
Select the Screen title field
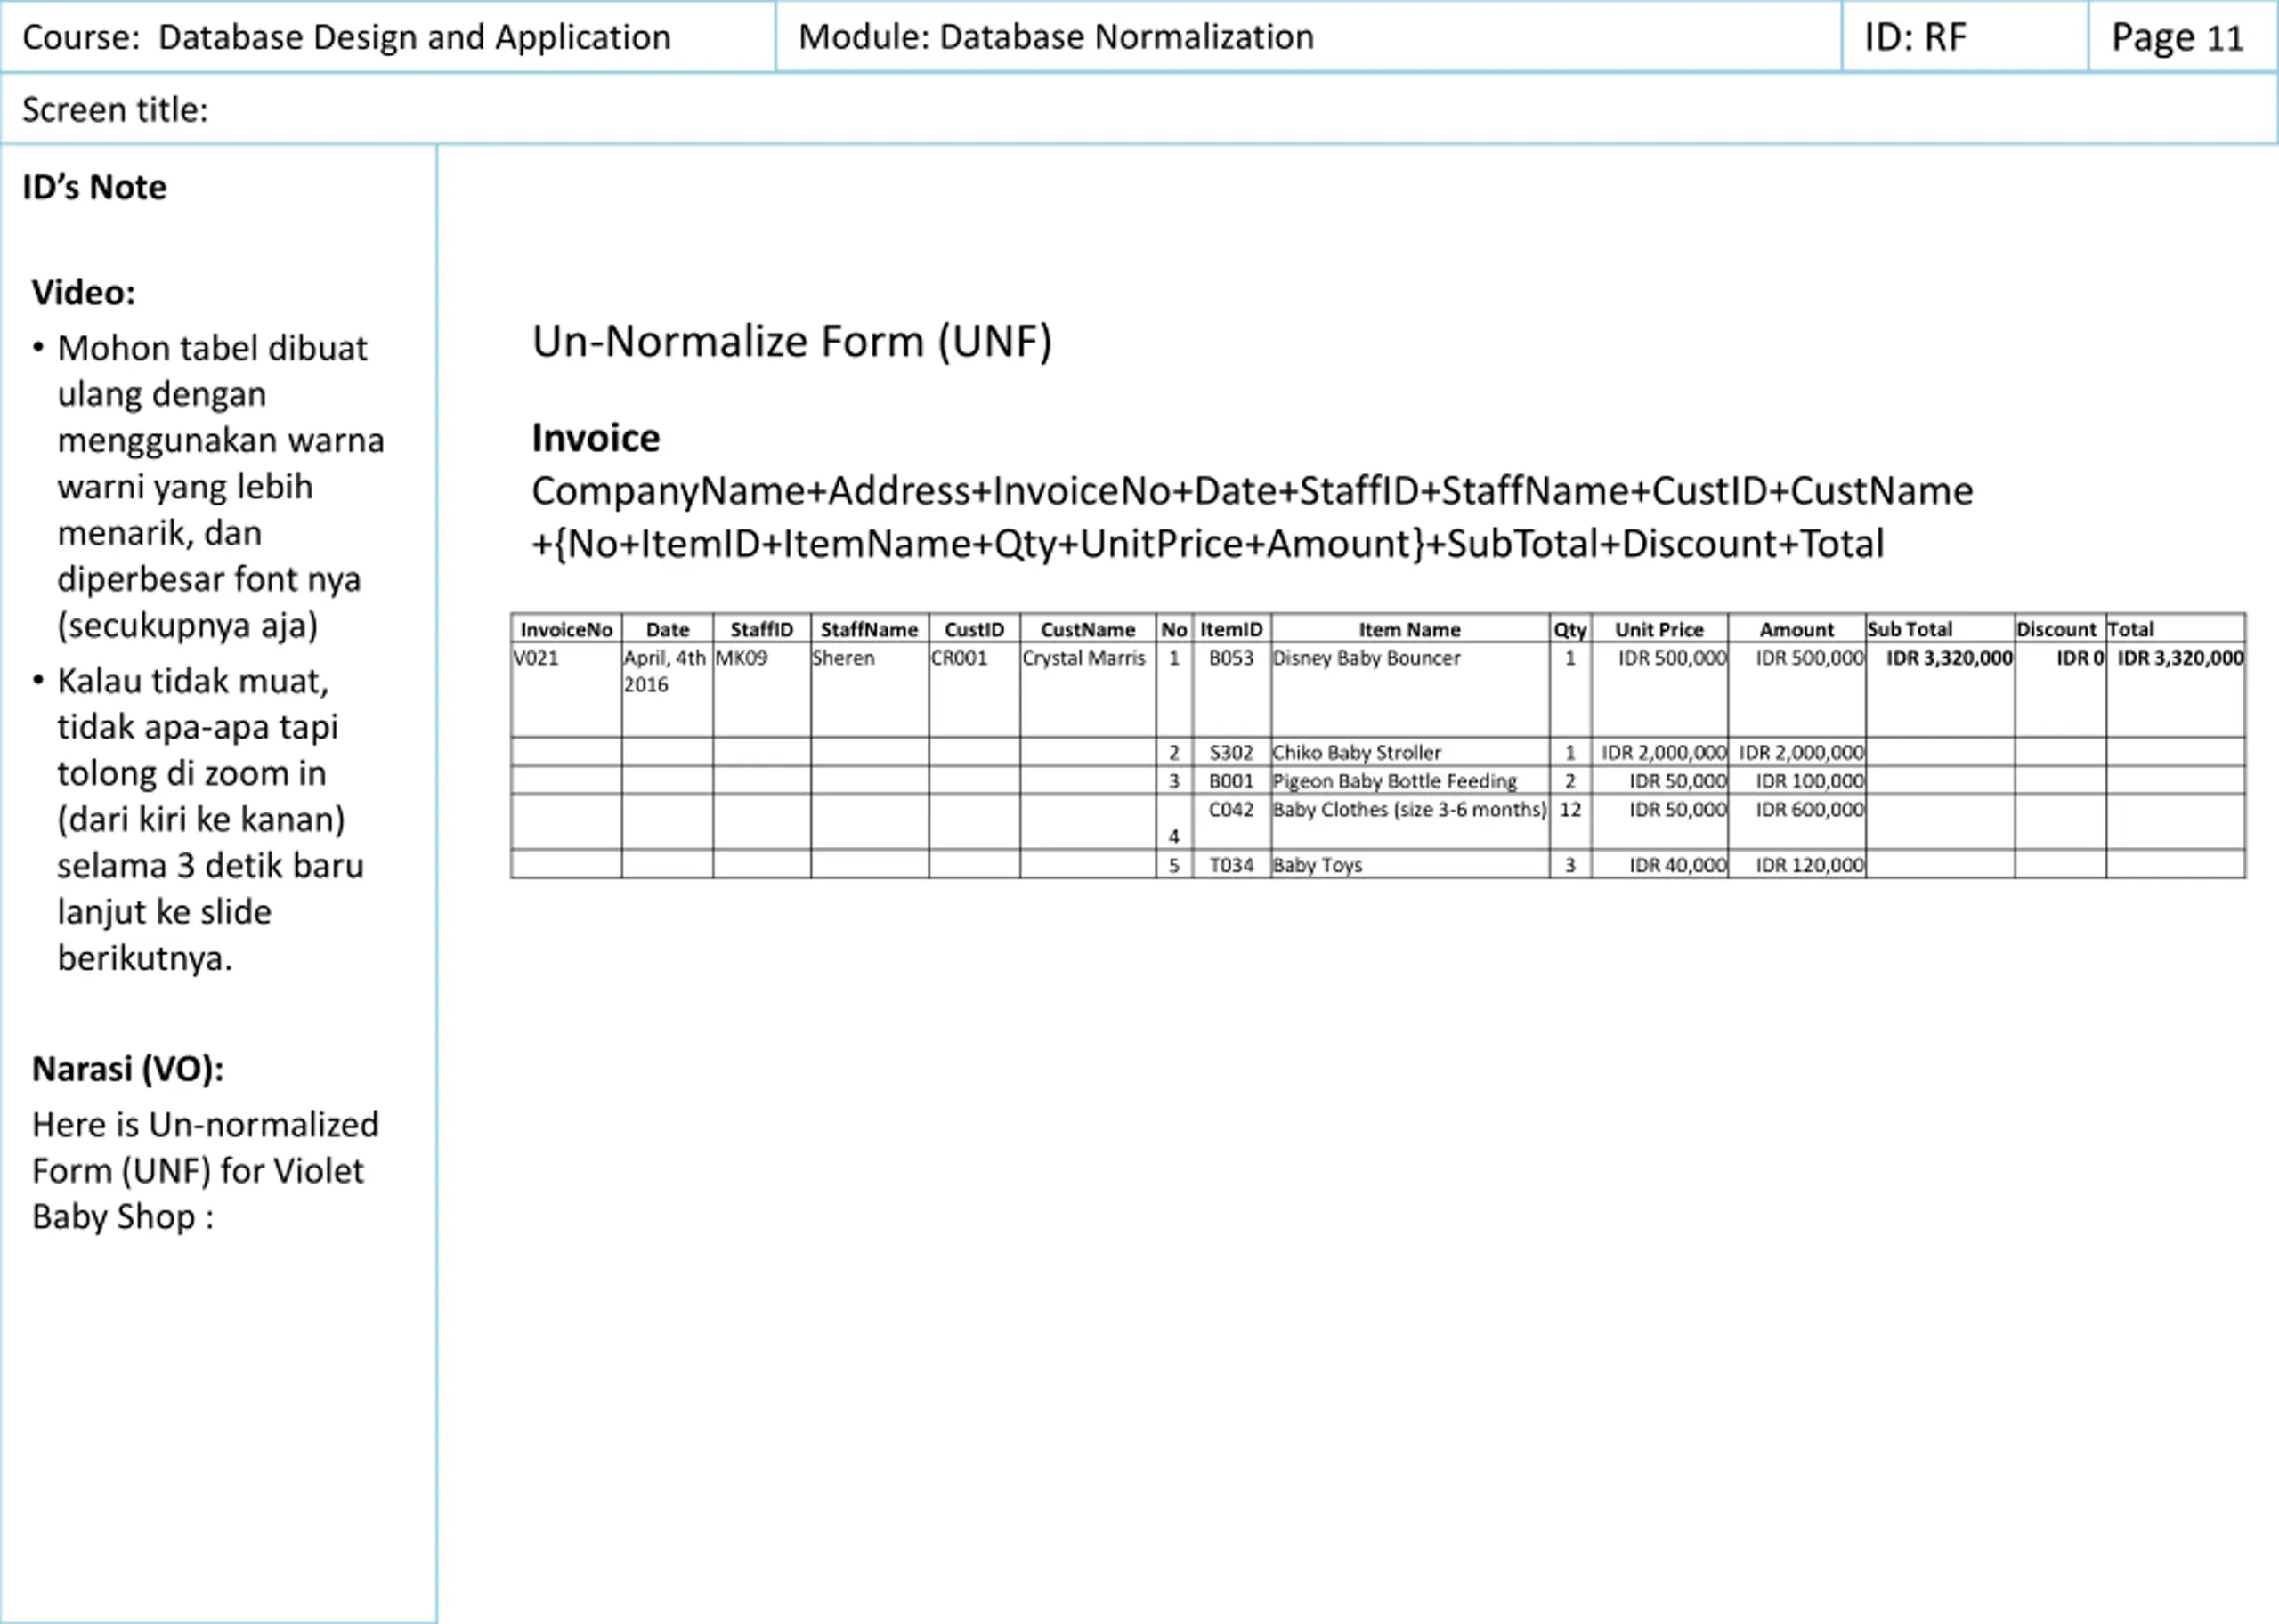point(1139,109)
